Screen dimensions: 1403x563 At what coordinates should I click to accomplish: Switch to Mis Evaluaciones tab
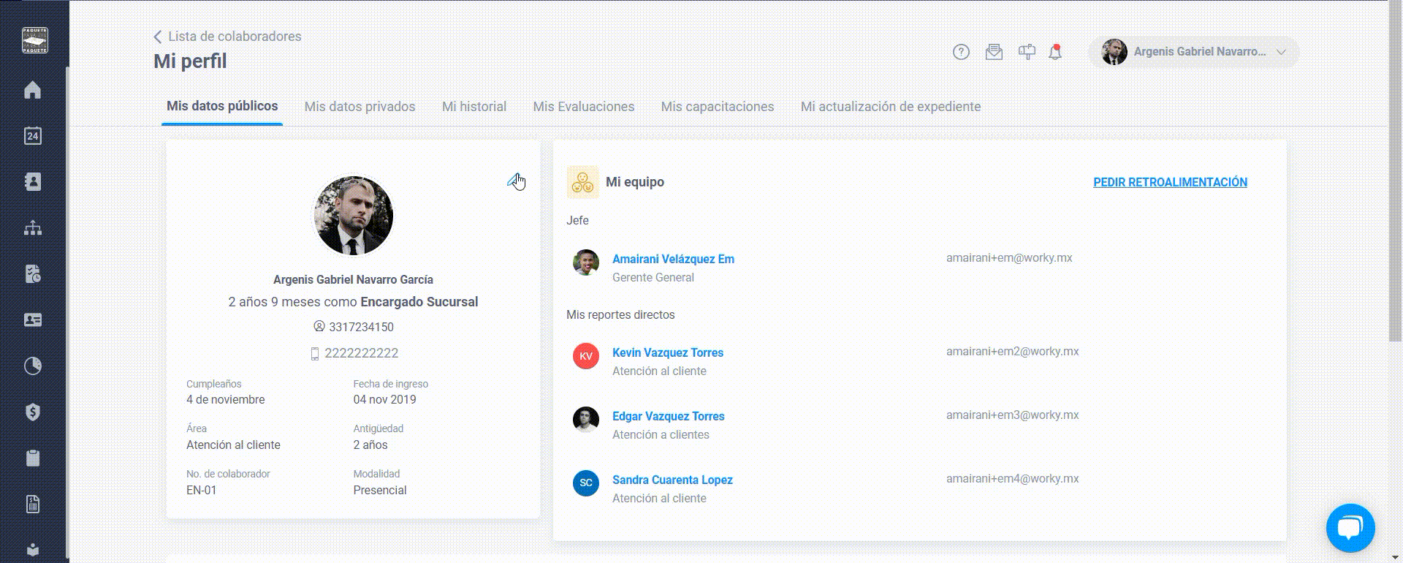click(x=584, y=107)
